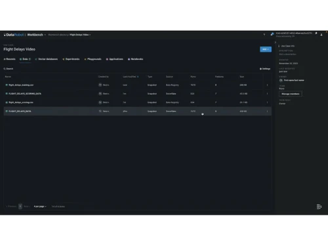The height and width of the screenshot is (246, 328).
Task: Click the search magnifier icon
Action: [x=5, y=69]
